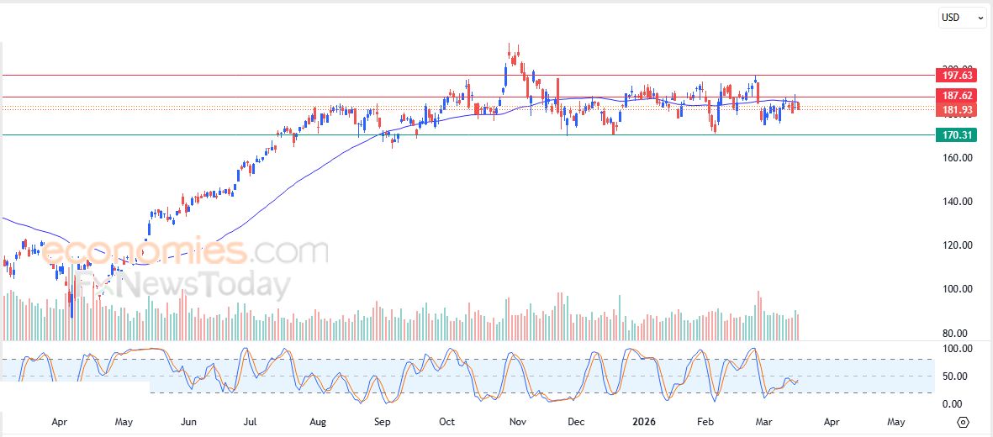Select the Aug date label on the time axis
This screenshot has width=993, height=437.
(x=318, y=422)
